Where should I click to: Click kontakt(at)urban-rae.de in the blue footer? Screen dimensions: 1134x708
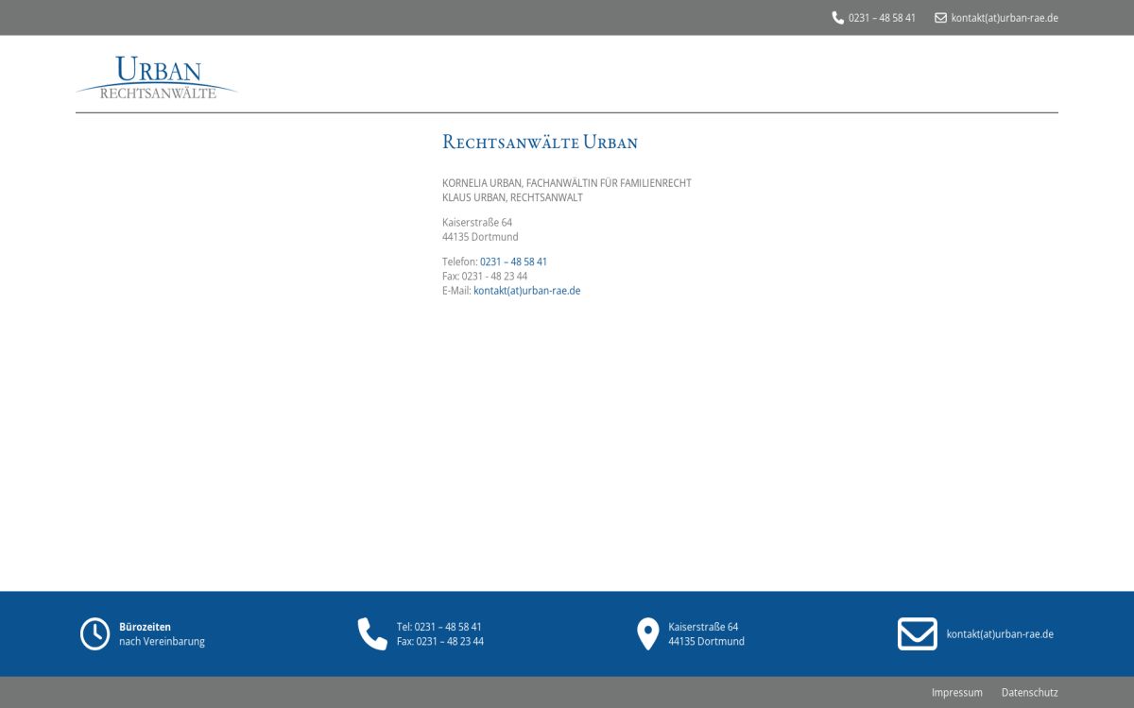[x=1000, y=633]
